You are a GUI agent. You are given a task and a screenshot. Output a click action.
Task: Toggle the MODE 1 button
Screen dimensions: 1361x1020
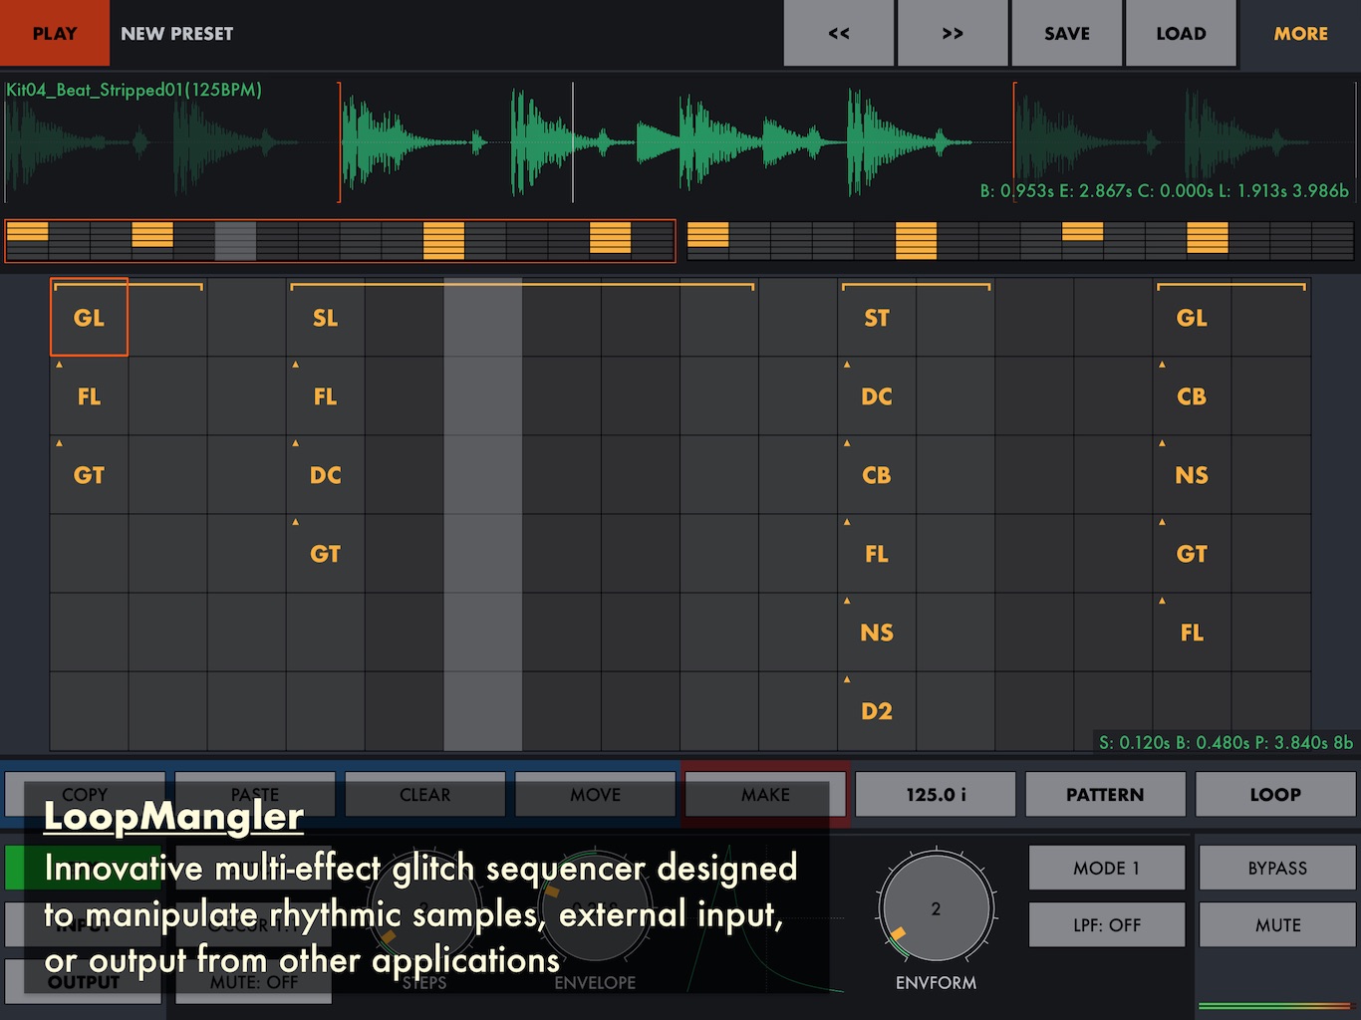pyautogui.click(x=1106, y=868)
